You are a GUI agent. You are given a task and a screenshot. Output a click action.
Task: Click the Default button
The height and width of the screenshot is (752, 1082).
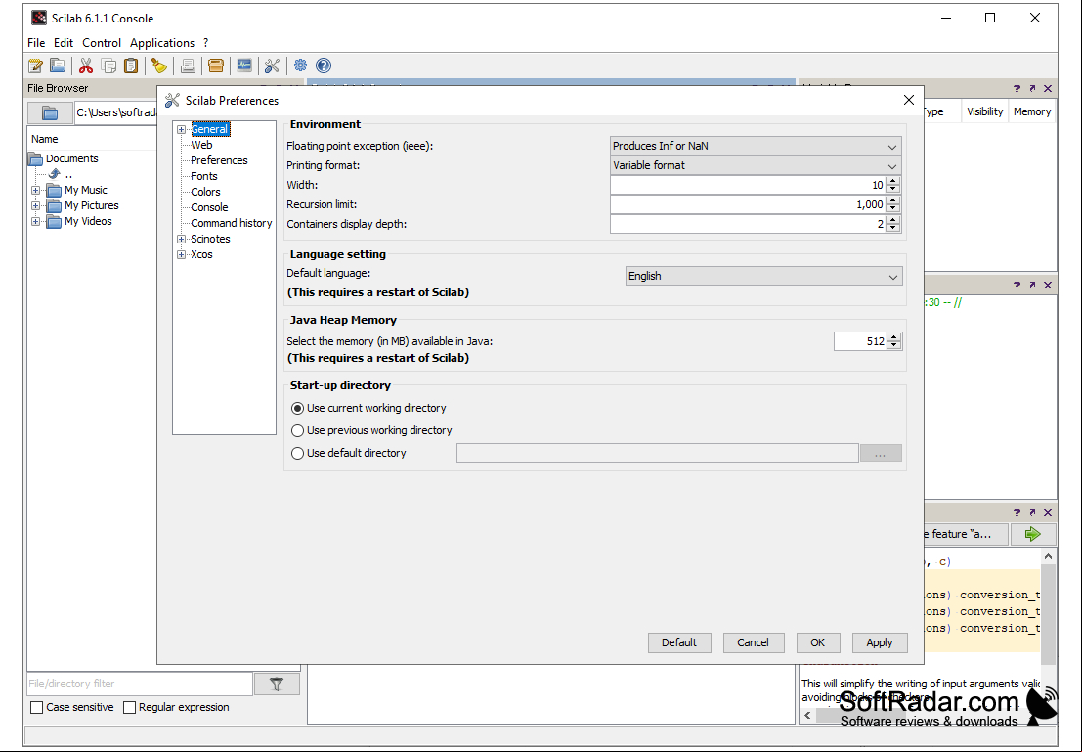(679, 642)
